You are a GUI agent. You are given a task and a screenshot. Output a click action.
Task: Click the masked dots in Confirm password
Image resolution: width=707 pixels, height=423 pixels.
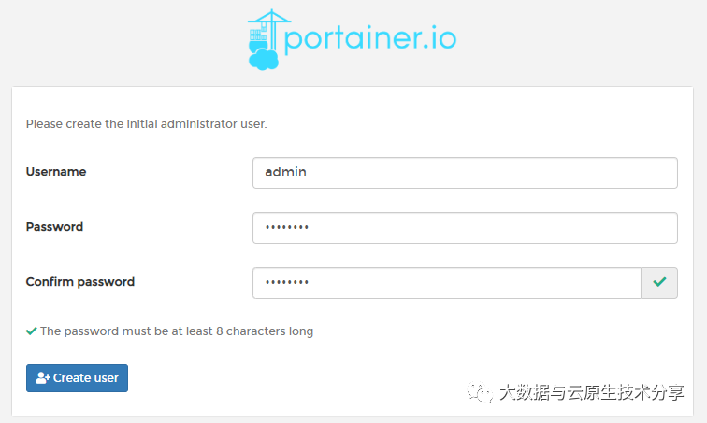(287, 283)
